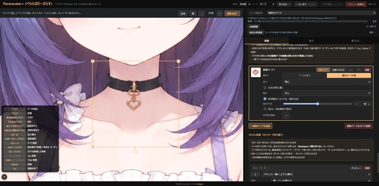Add a 切り替え画像 with the plus box
This screenshot has width=379, height=186.
coord(286,115)
